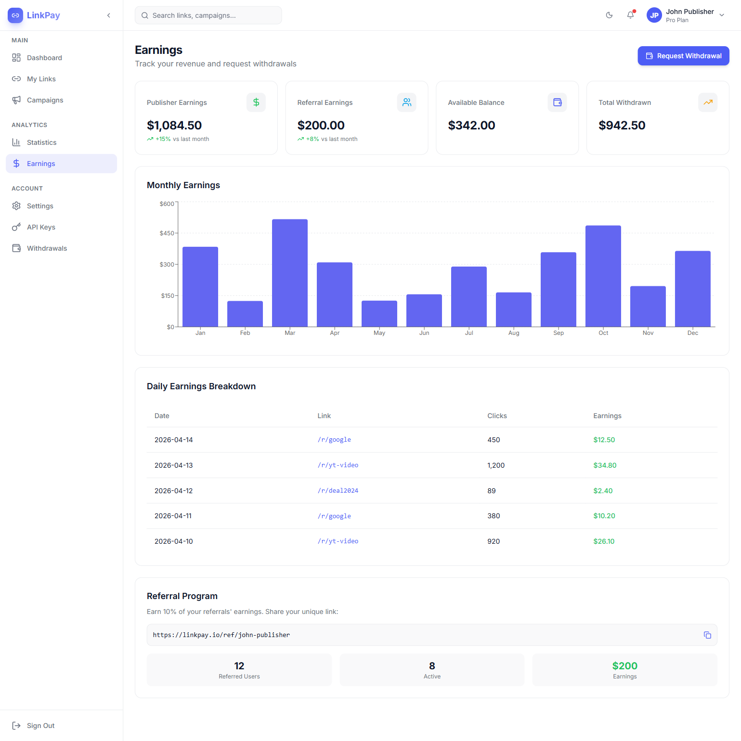Click the search magnifier icon
741x741 pixels.
click(x=144, y=15)
